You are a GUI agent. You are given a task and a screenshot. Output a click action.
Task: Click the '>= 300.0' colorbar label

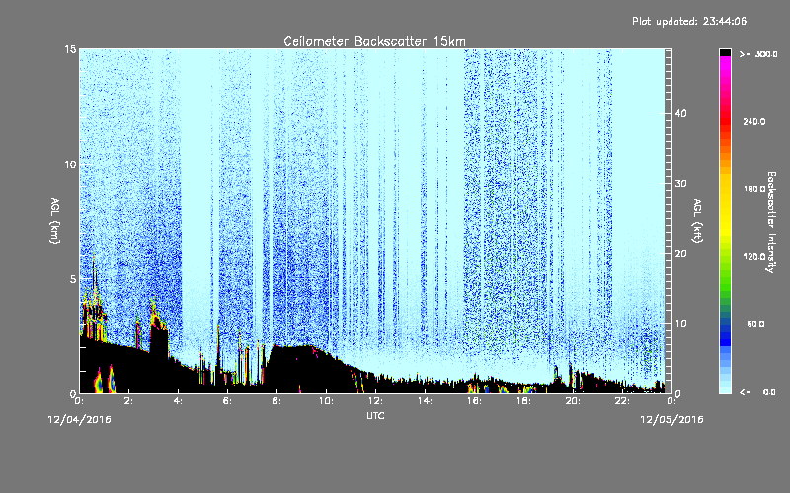coord(758,54)
